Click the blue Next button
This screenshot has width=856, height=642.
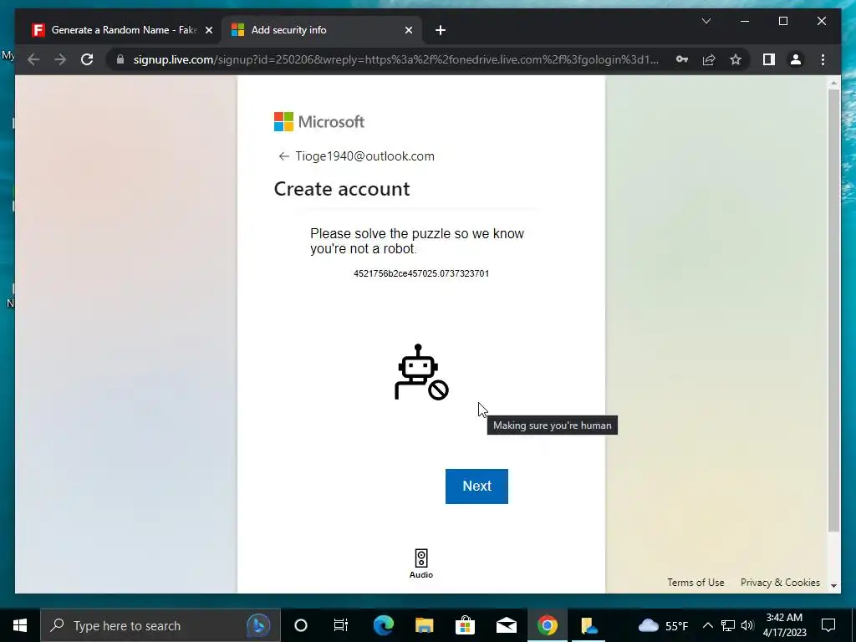(476, 486)
